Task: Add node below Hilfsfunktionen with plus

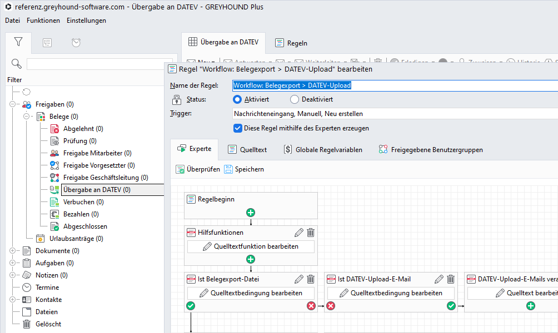Action: point(251,259)
